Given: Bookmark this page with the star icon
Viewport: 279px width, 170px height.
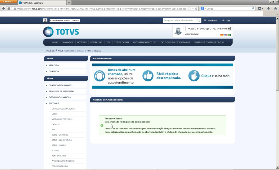Looking at the screenshot, I should (189, 9).
